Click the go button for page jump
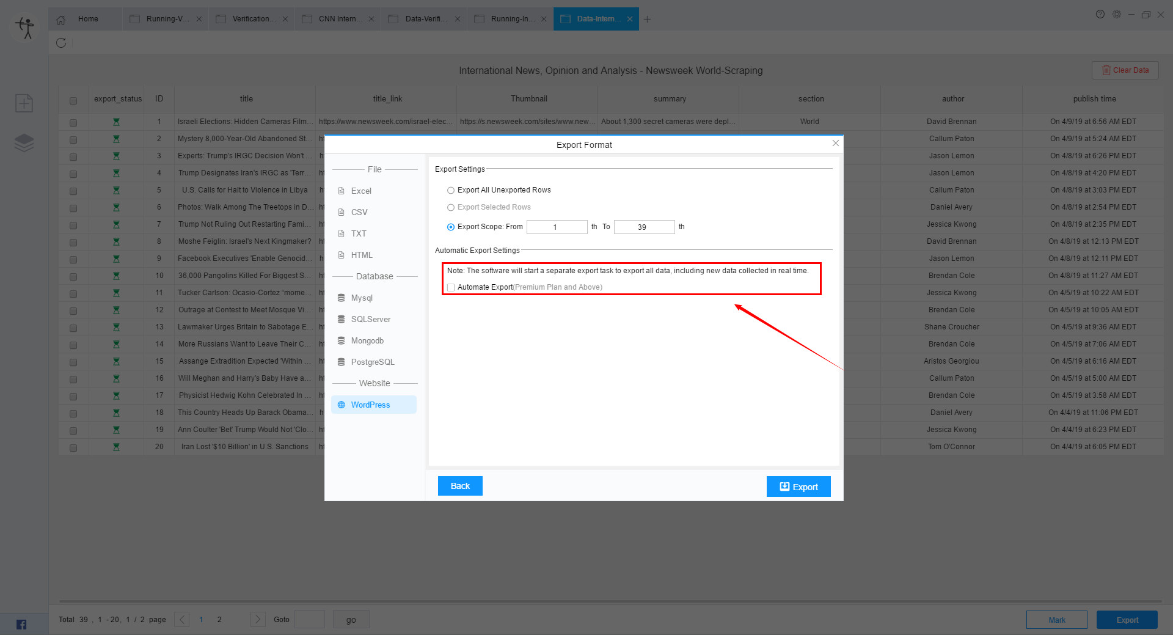Screen dimensions: 1173x635 (351, 620)
